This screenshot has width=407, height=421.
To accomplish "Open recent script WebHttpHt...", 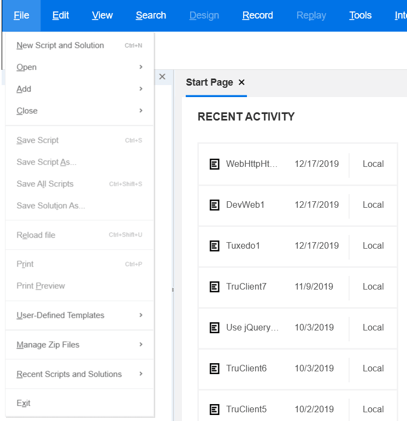I will [x=251, y=164].
